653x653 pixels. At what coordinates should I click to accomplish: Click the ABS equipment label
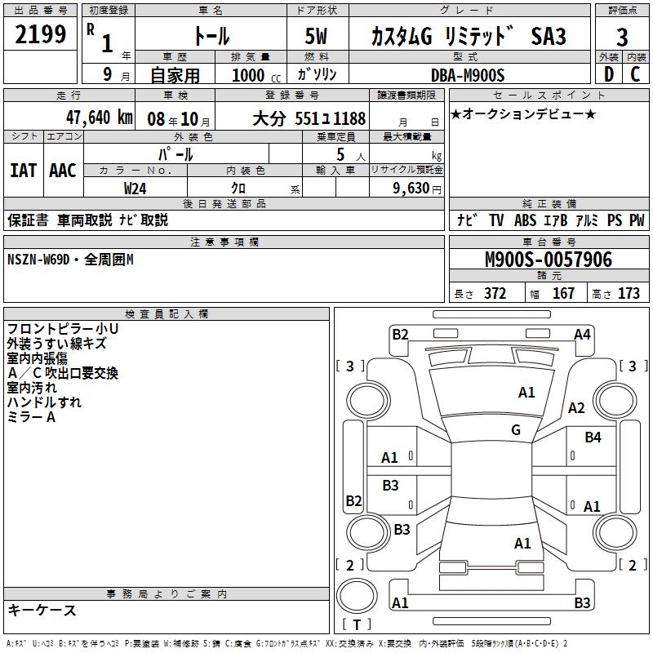pyautogui.click(x=525, y=220)
